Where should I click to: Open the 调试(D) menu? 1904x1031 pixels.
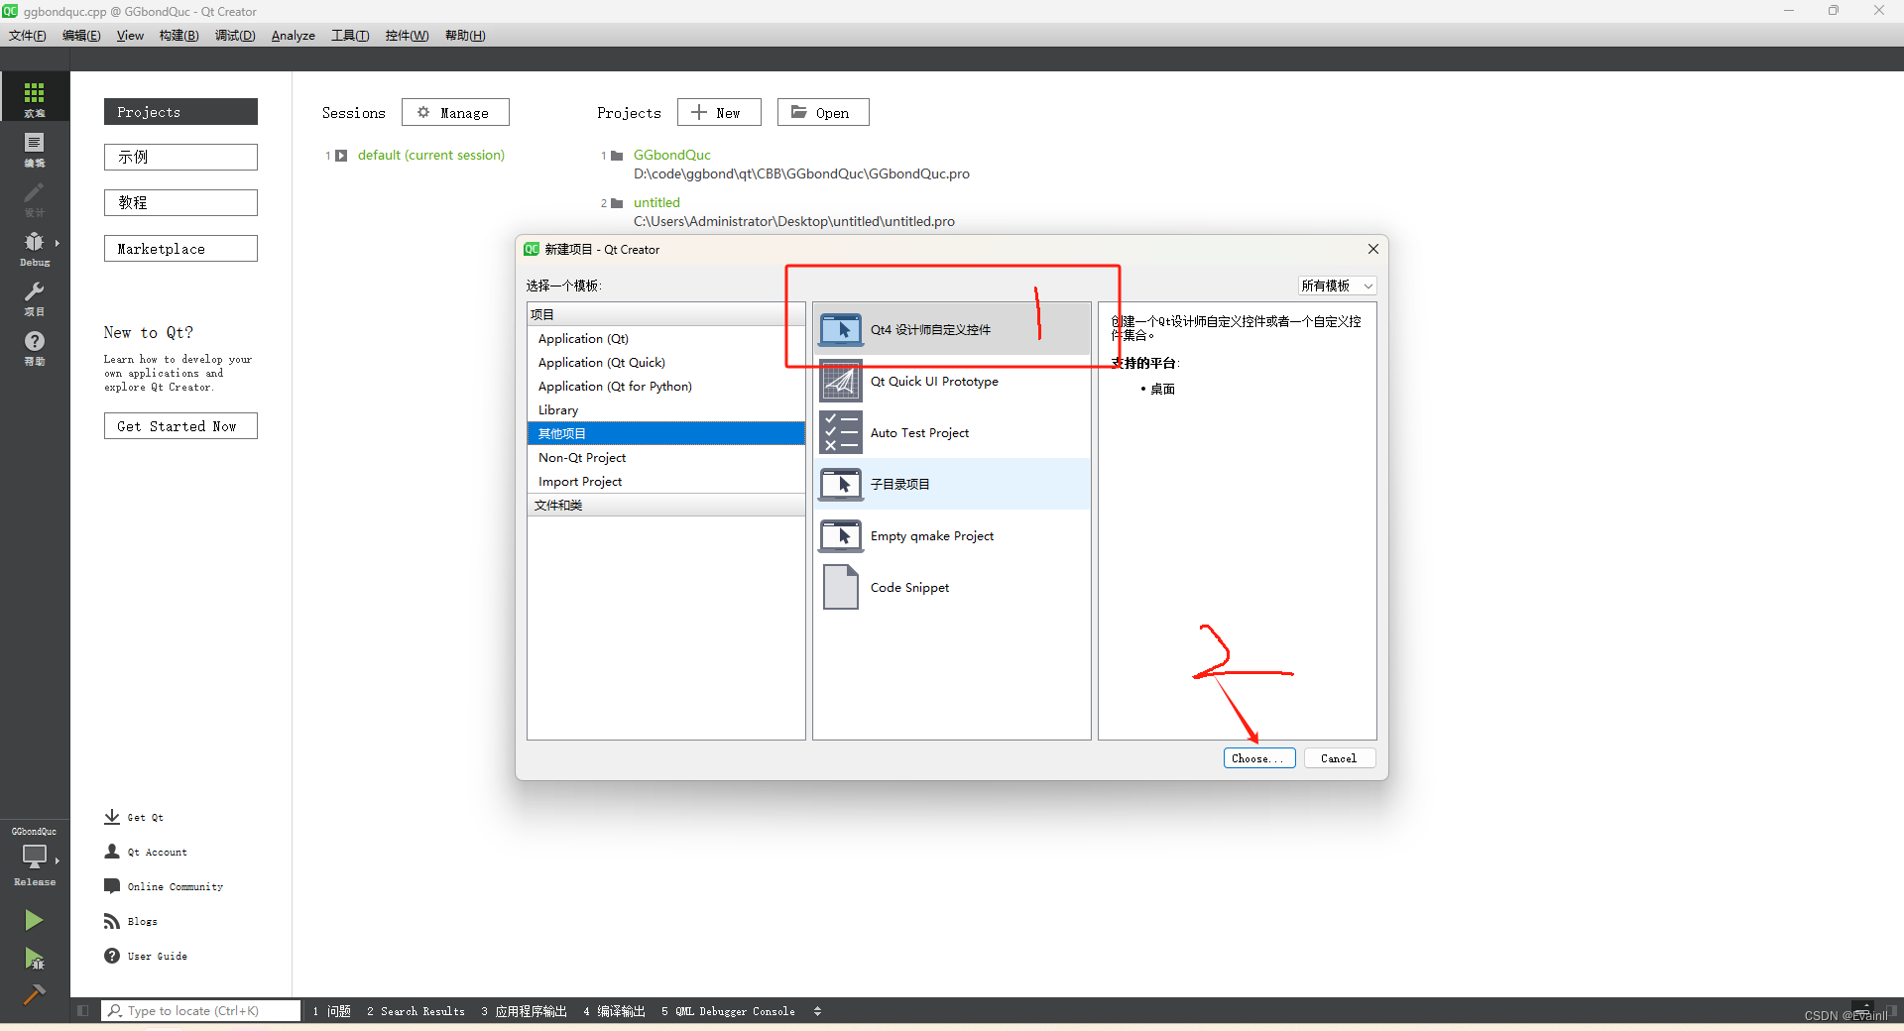235,36
